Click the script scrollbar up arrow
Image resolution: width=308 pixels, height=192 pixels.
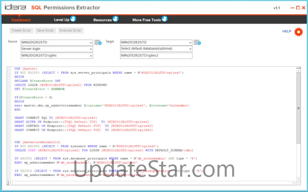(299, 70)
